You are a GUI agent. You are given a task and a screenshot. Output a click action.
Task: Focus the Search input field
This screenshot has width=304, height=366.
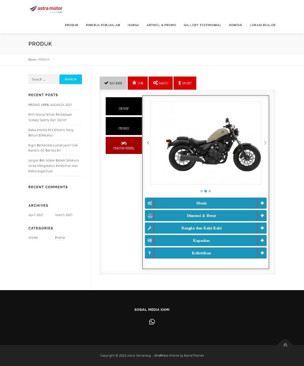[x=43, y=79]
